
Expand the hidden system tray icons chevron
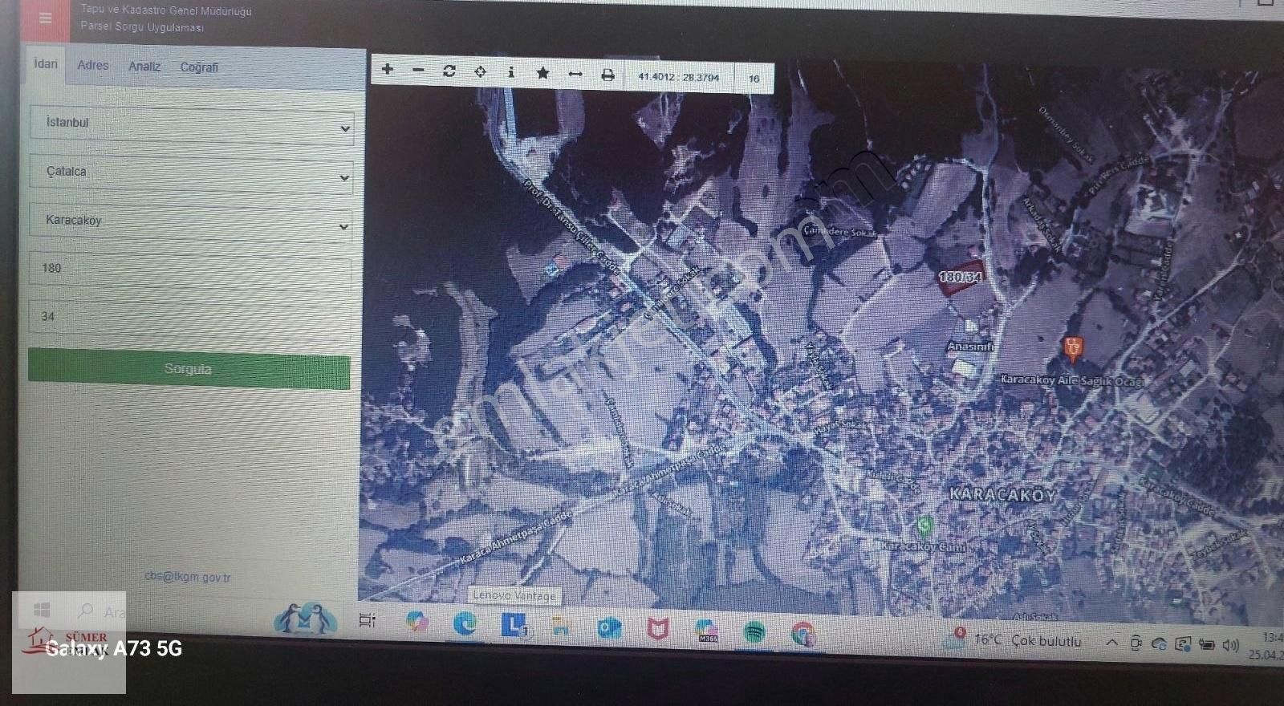[1111, 643]
